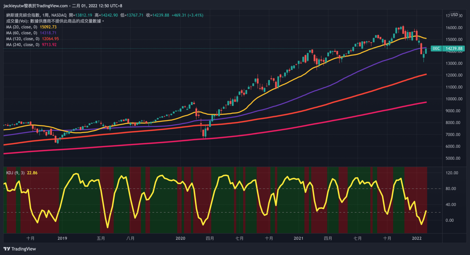Viewport: 470px width, 255px height.
Task: Click the 2022 label on time axis
Action: (417, 238)
